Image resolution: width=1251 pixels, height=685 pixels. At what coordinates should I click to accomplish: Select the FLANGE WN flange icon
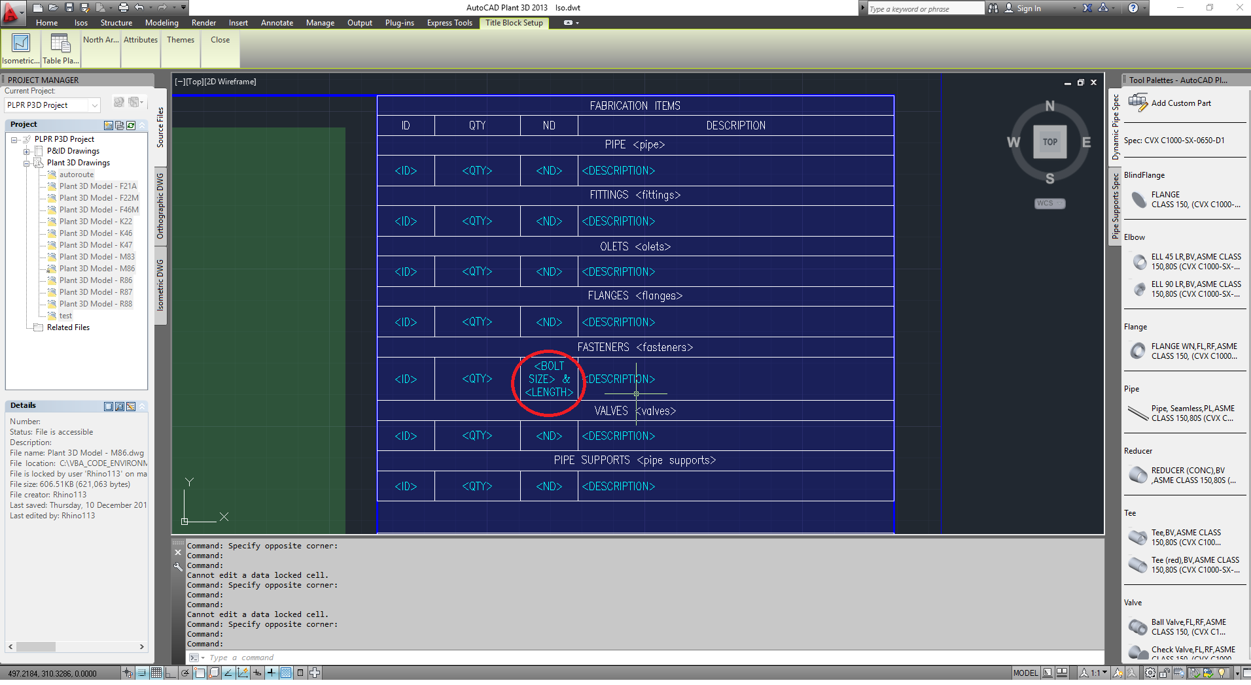(x=1138, y=351)
